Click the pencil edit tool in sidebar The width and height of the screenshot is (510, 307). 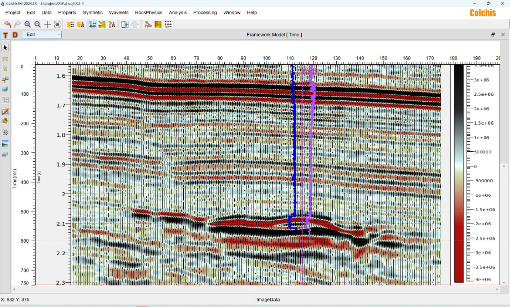[x=5, y=111]
